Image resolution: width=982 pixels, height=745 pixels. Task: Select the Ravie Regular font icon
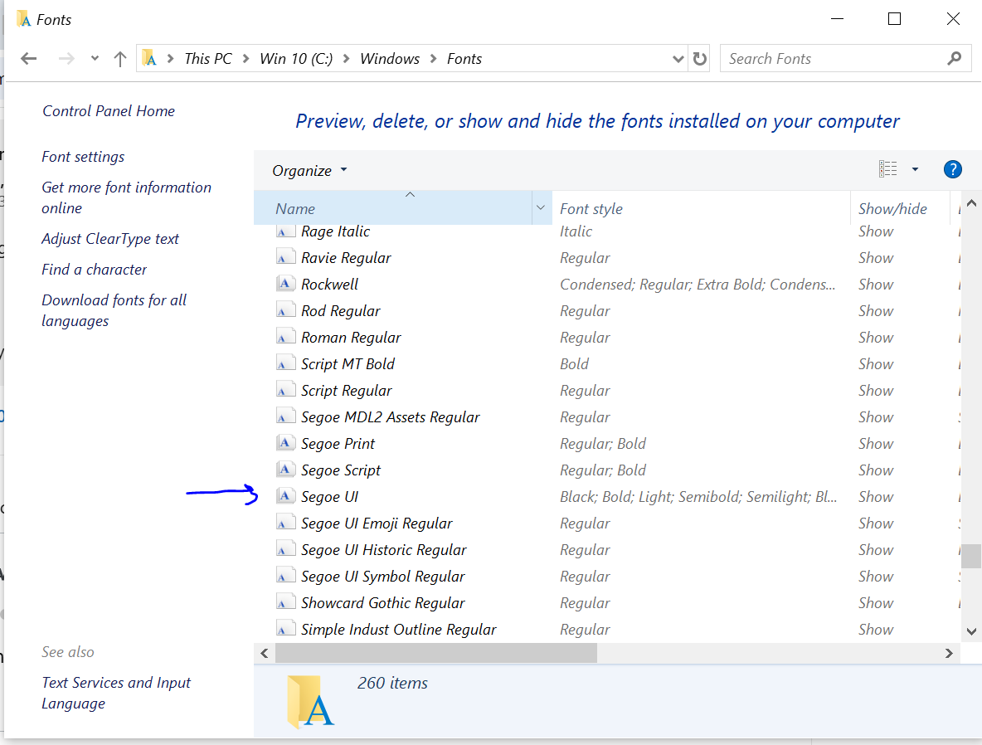pos(285,257)
